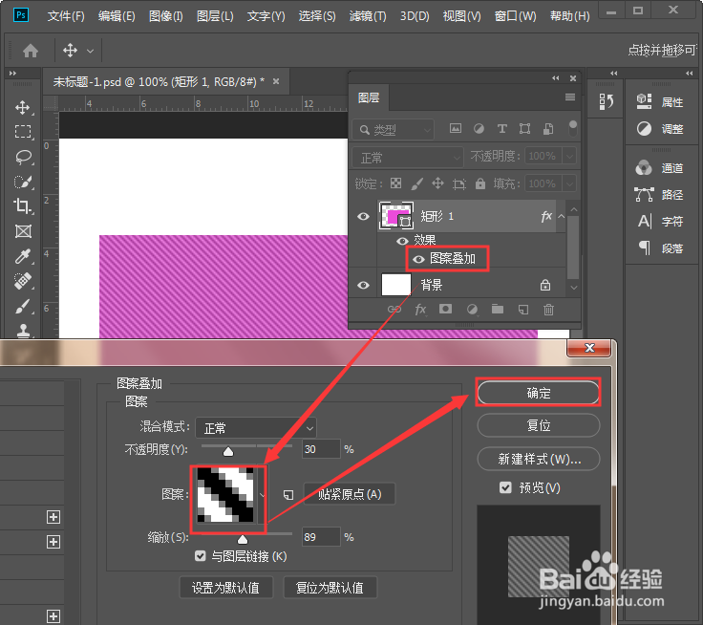Select the Crop tool
703x625 pixels.
pos(22,206)
